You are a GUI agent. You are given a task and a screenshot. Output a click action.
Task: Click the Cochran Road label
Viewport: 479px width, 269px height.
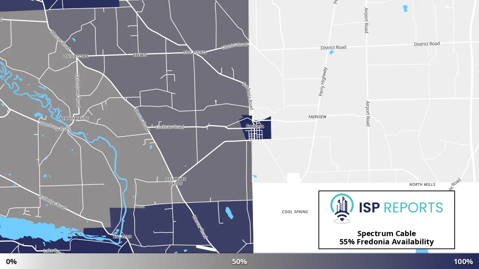tap(170, 127)
